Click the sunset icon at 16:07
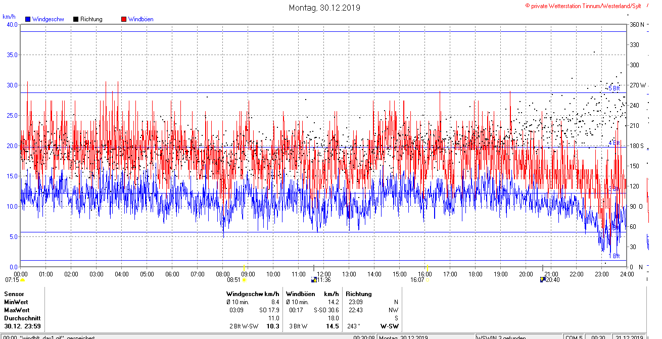 pos(428,279)
